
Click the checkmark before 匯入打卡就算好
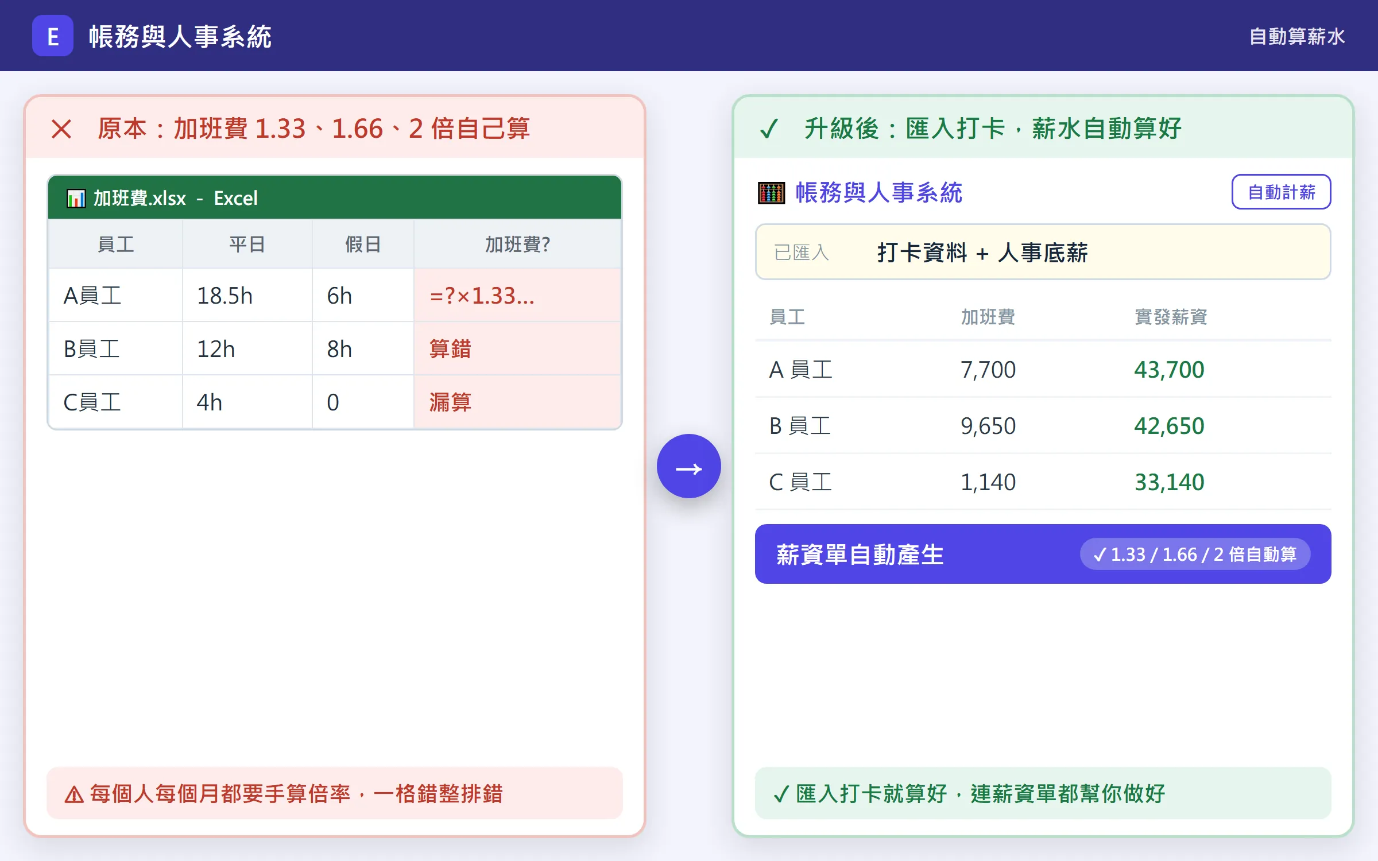[781, 794]
